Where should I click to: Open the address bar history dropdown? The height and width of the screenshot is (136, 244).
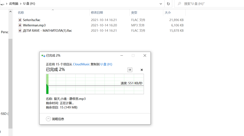(x=161, y=4)
